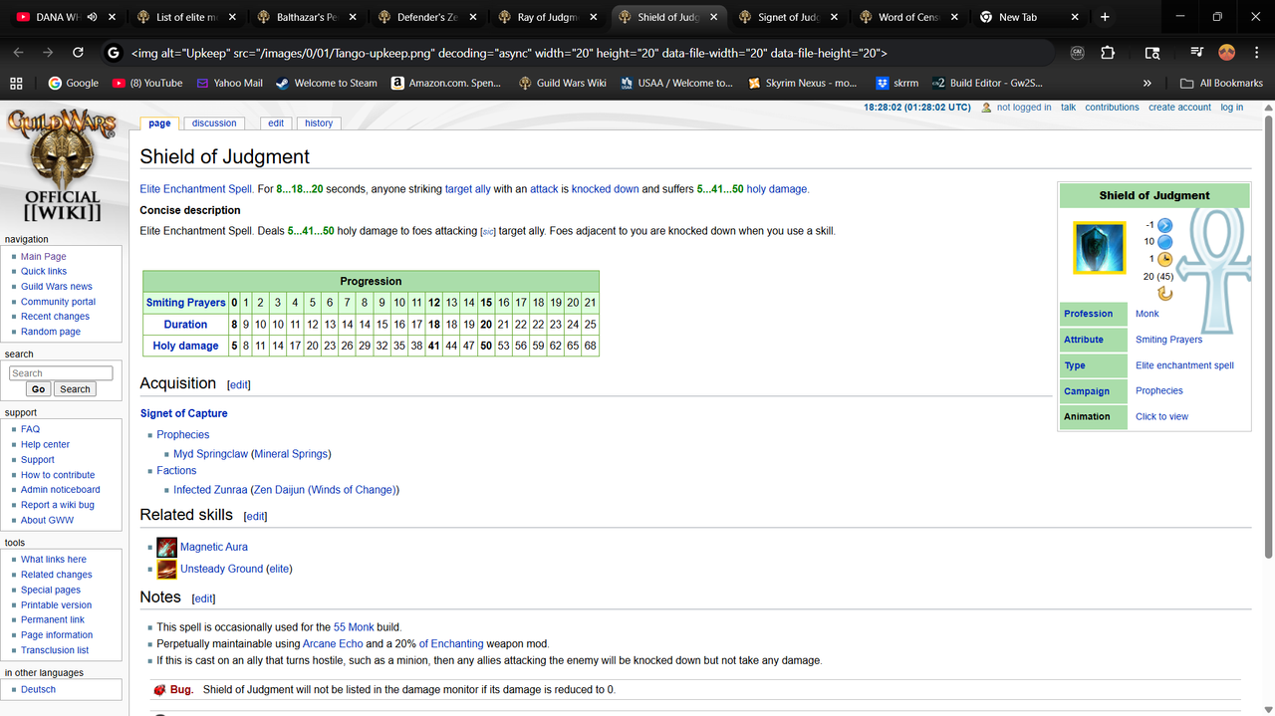Open the Shield of Judgment skill image
The width and height of the screenshot is (1275, 716).
[1099, 248]
